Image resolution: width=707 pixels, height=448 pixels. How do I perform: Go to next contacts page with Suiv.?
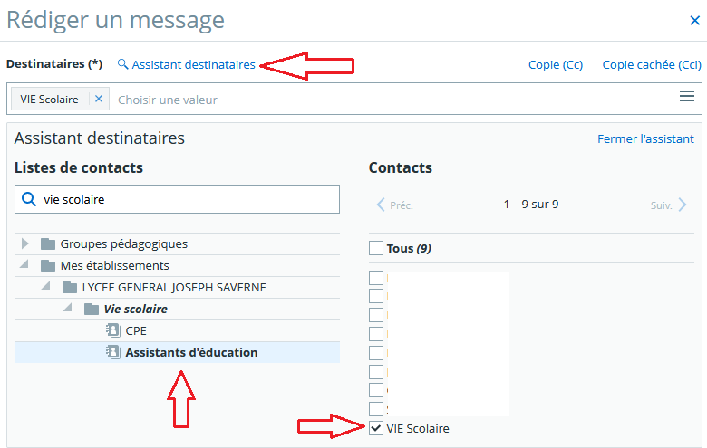669,205
